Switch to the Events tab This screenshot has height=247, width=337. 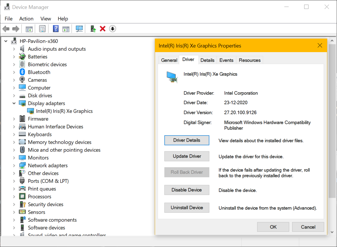pos(226,60)
